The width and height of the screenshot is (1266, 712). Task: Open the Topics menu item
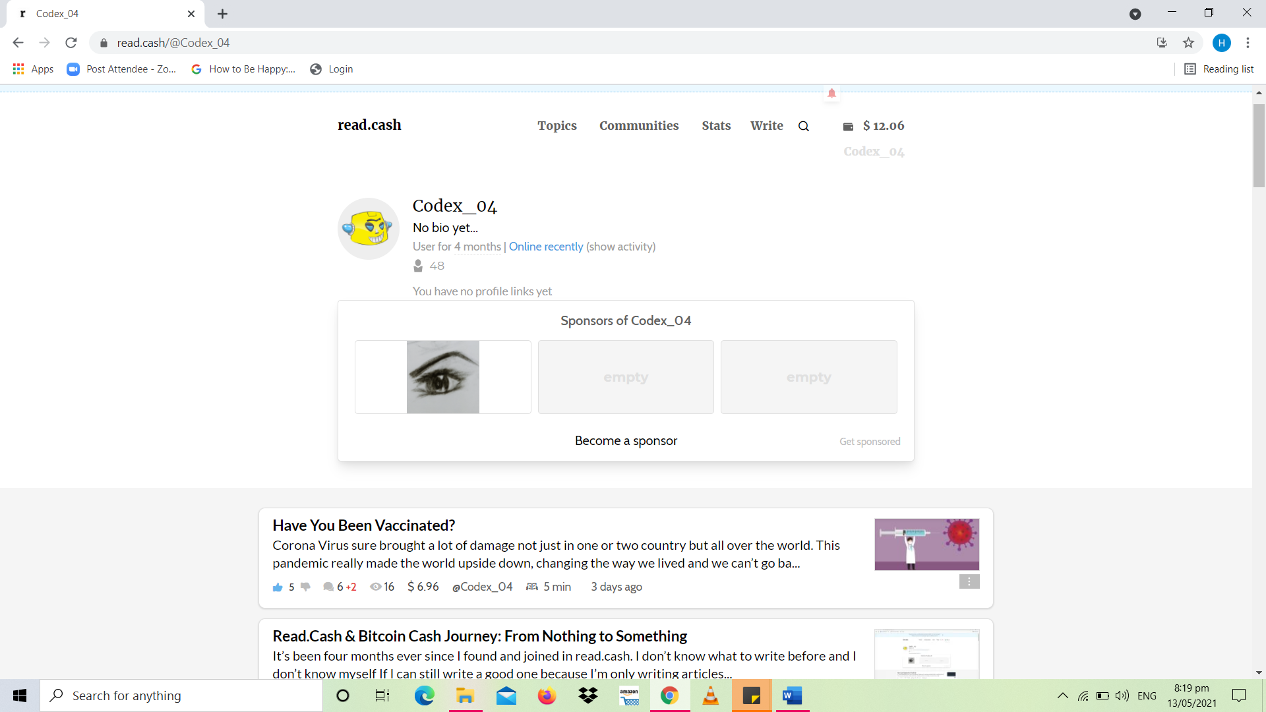tap(557, 126)
